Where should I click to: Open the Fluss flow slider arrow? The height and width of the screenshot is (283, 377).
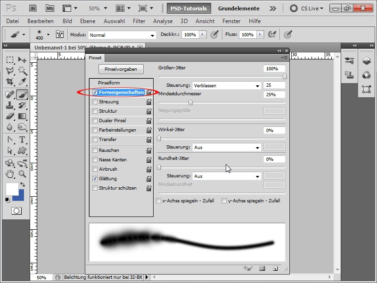[260, 34]
